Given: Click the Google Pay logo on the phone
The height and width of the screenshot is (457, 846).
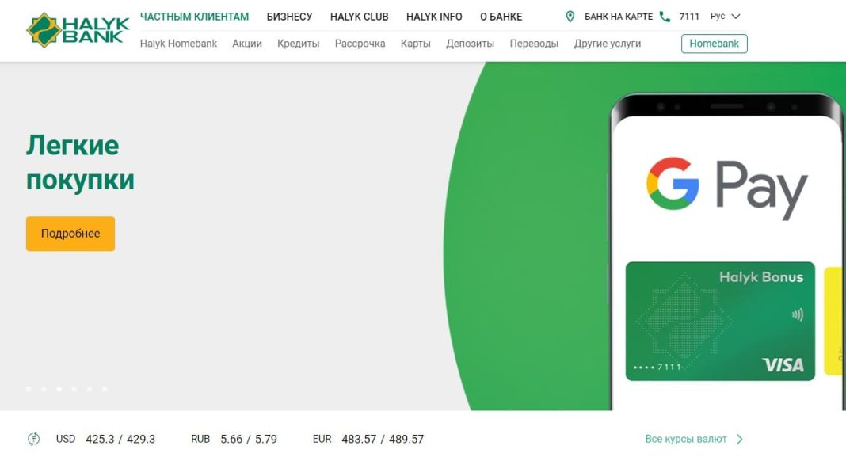Looking at the screenshot, I should pos(726,187).
